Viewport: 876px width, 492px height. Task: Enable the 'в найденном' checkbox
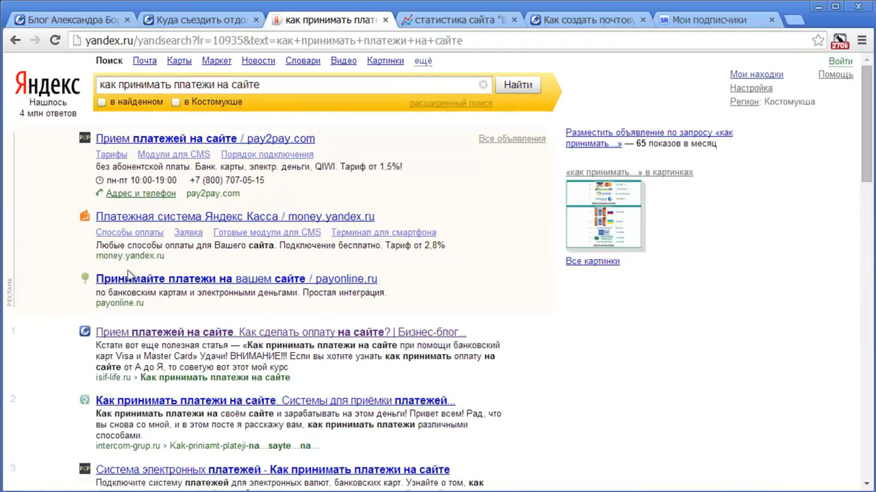[102, 102]
